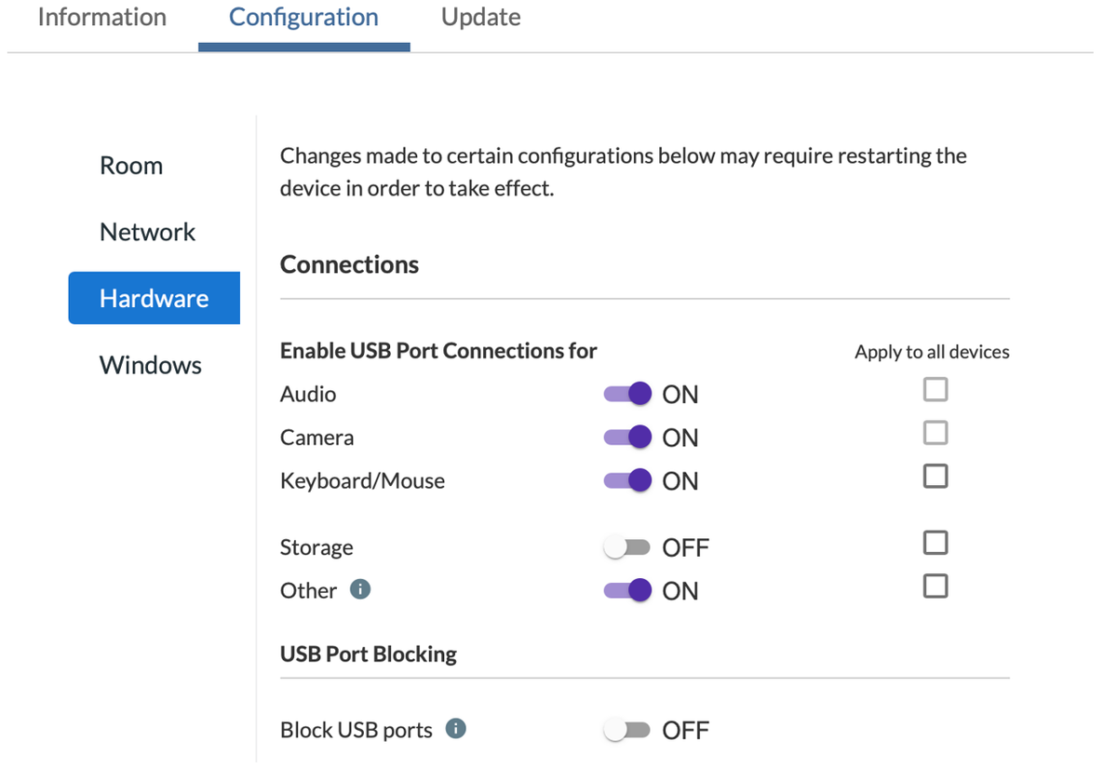Click the Audio row label
Image resolution: width=1117 pixels, height=768 pixels.
[308, 394]
